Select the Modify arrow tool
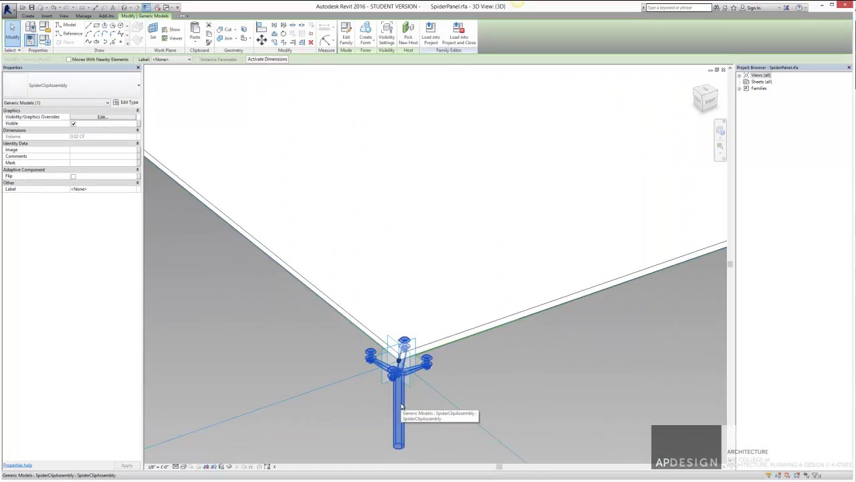The width and height of the screenshot is (856, 482). (x=12, y=33)
